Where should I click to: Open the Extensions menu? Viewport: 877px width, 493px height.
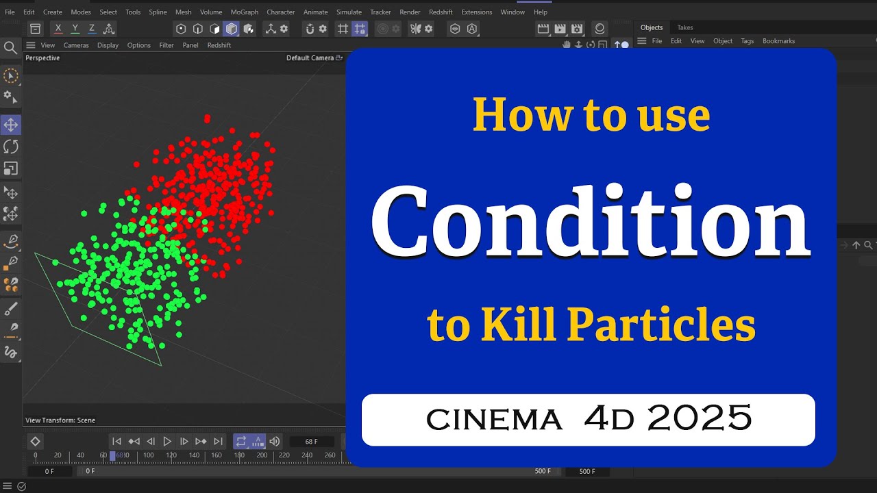pos(477,12)
